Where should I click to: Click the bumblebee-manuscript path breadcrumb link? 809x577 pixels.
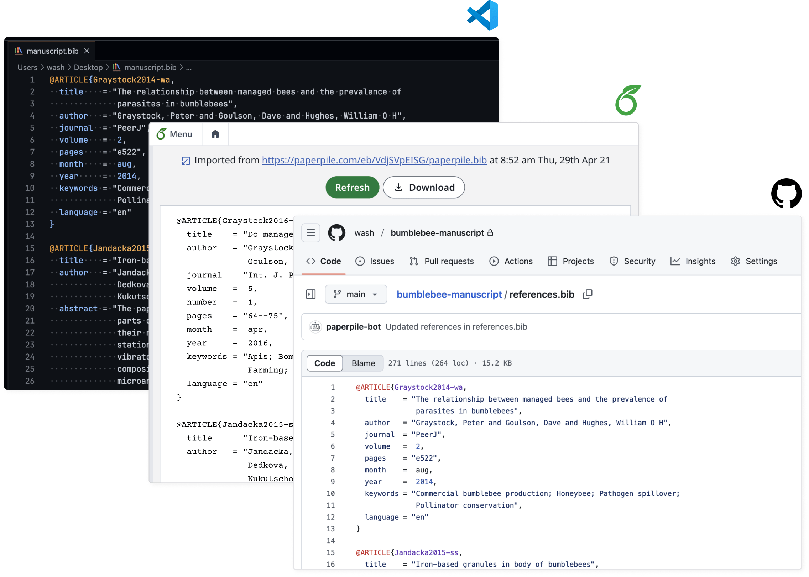click(449, 294)
